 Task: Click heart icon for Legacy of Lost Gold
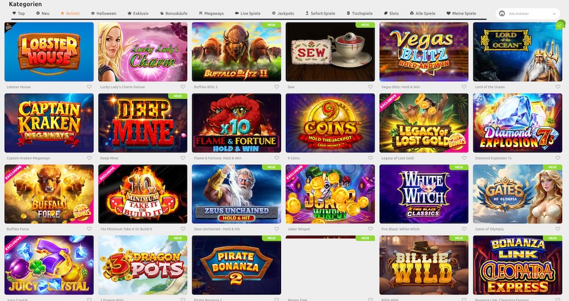(x=464, y=158)
